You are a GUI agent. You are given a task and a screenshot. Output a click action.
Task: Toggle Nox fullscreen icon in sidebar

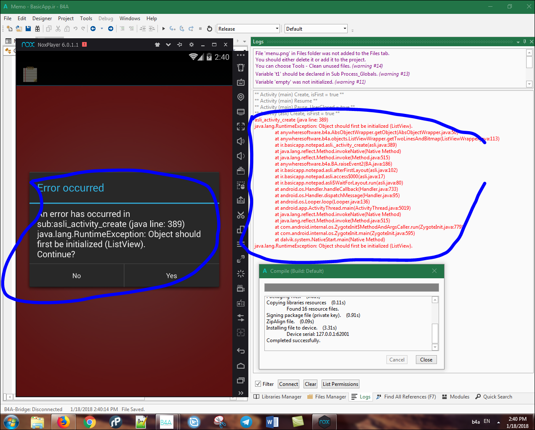pyautogui.click(x=241, y=127)
